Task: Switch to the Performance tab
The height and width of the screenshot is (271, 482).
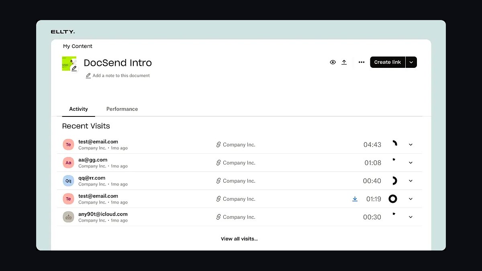Action: (x=122, y=109)
